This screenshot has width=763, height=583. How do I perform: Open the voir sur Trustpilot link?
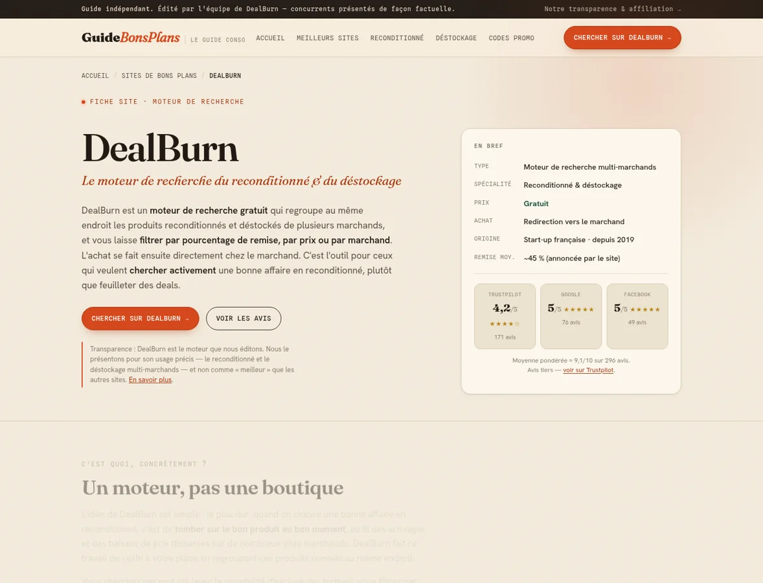click(x=588, y=370)
